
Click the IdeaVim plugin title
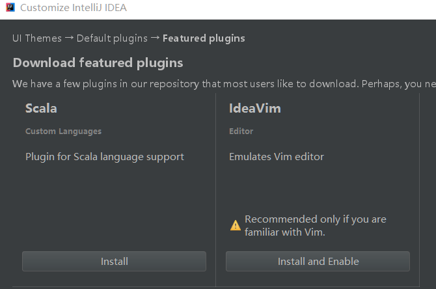[x=255, y=109]
